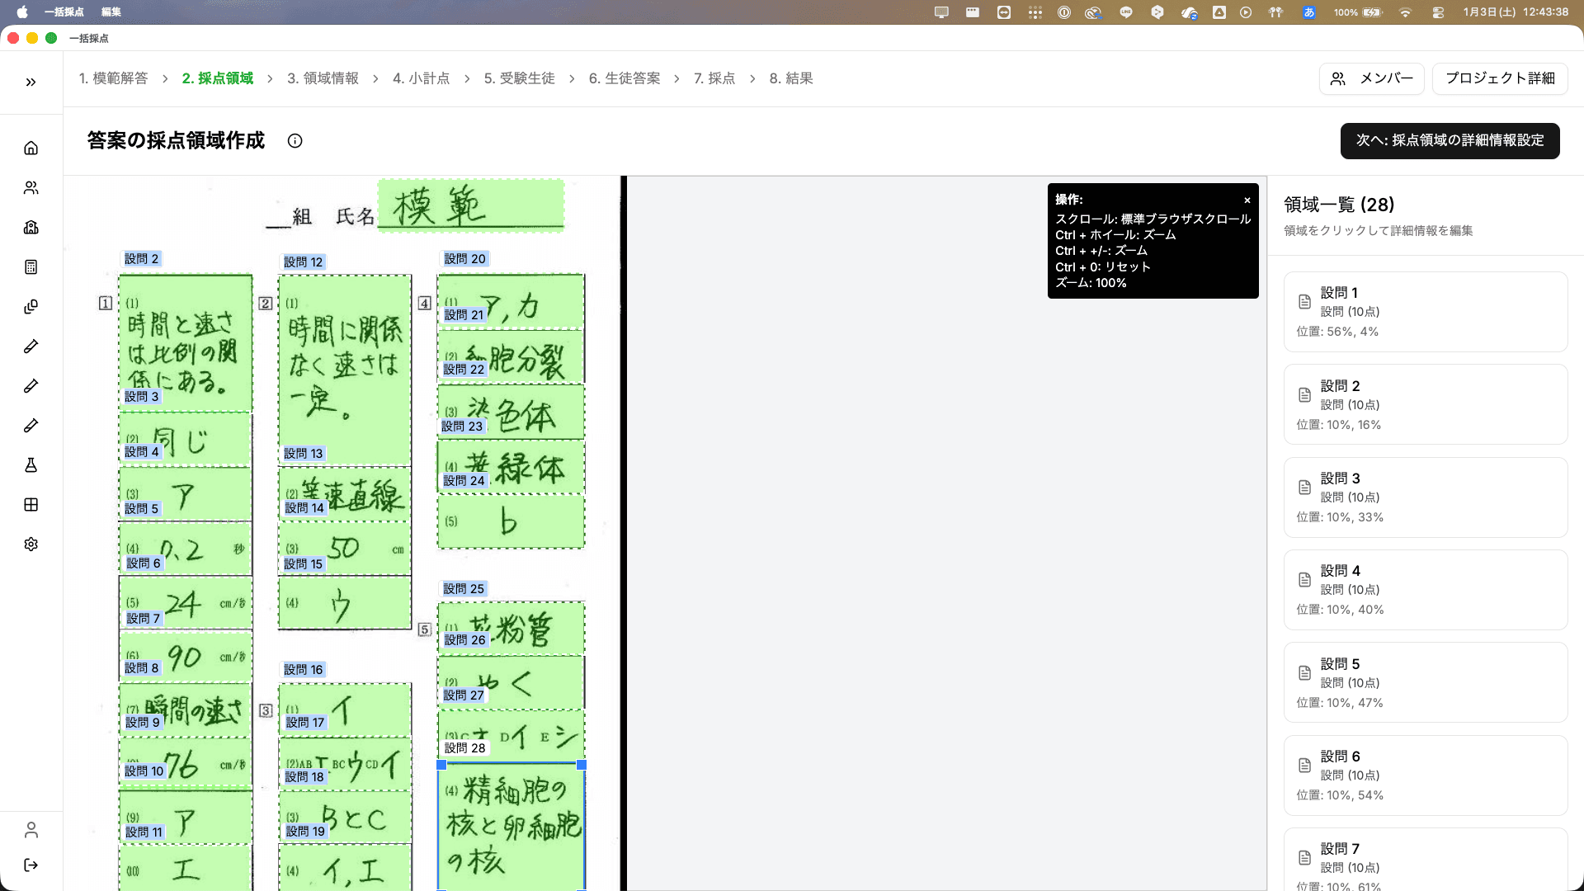The image size is (1584, 891).
Task: Click top-left resize handle of selected region
Action: click(441, 766)
